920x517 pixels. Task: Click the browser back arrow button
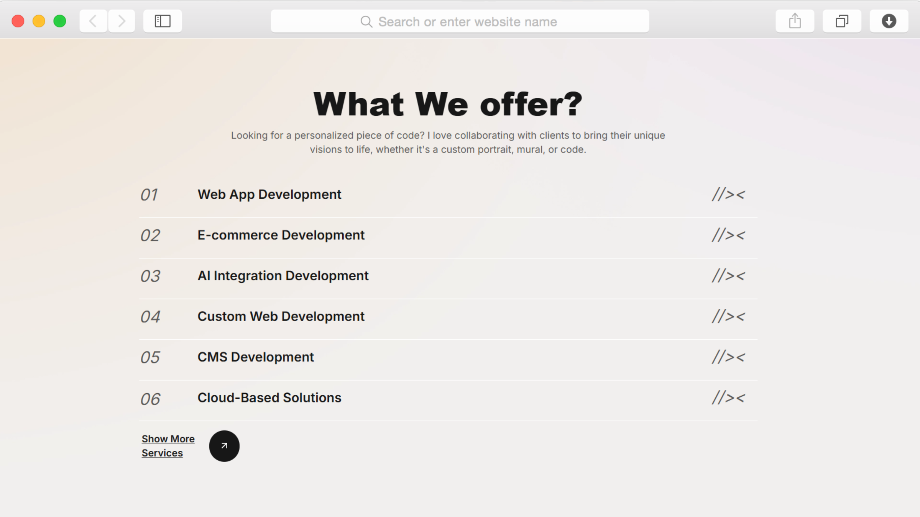(93, 21)
